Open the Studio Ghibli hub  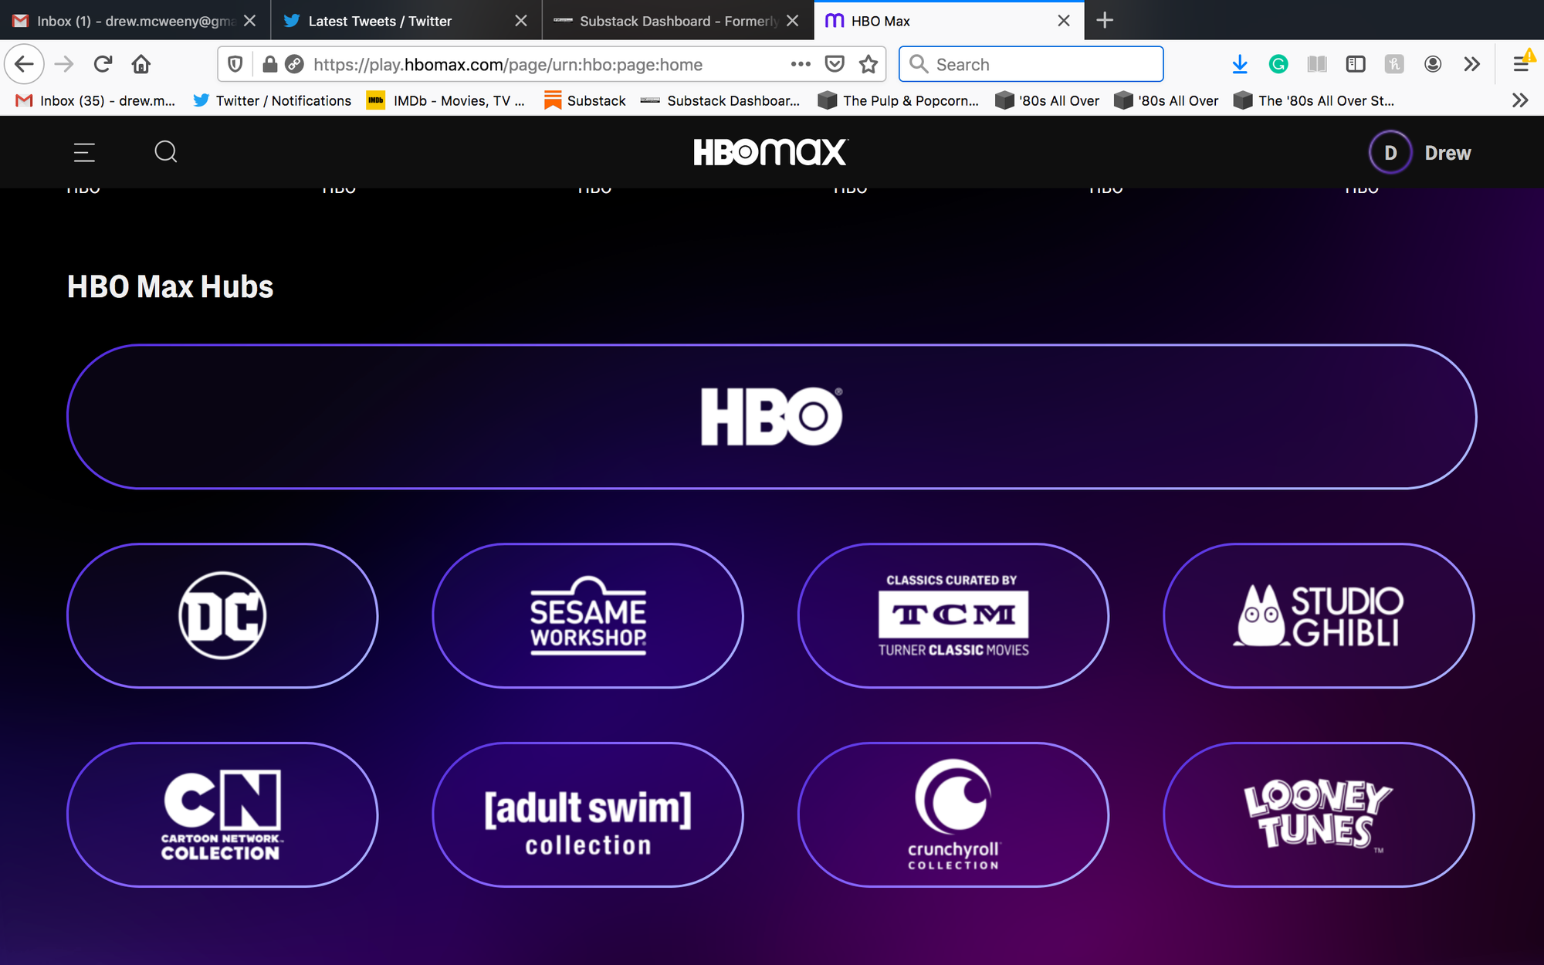[x=1319, y=615]
